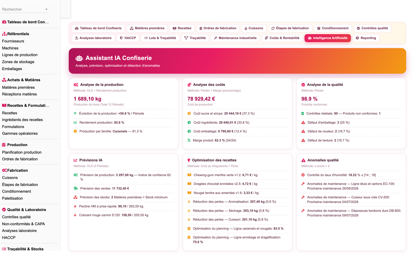
Task: Click the Qualité & Laboratoire check icon
Action: point(4,210)
